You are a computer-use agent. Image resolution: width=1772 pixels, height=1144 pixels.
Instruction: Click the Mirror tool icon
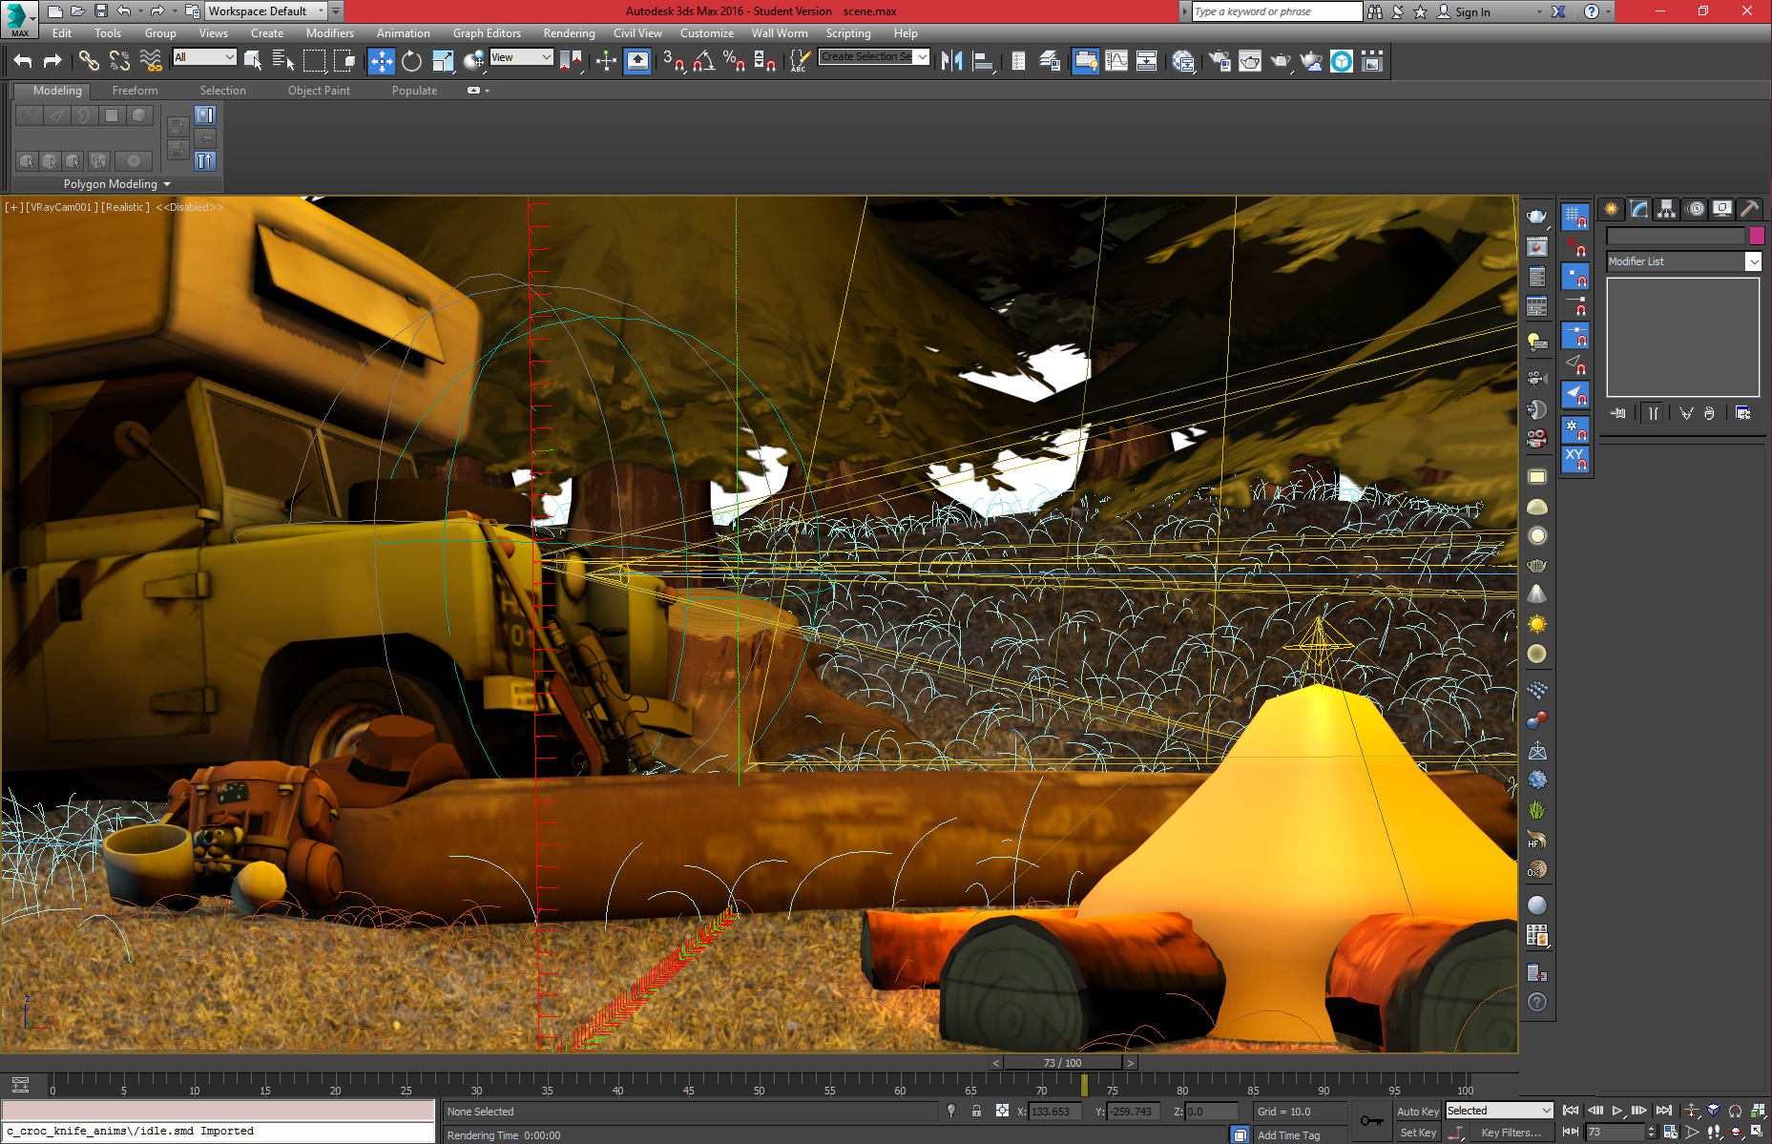click(x=951, y=61)
